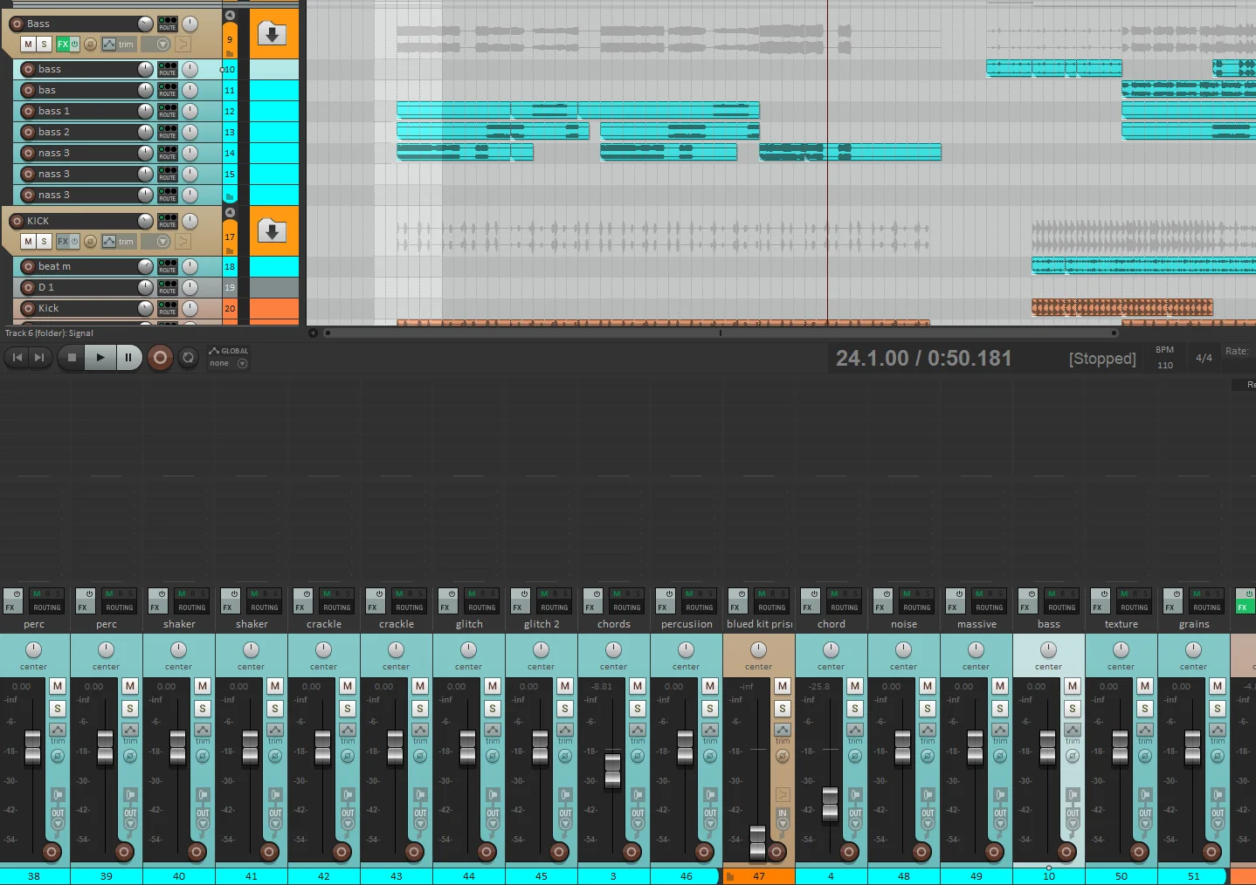This screenshot has width=1256, height=885.
Task: Toggle record monitoring on the texture mixer strip
Action: click(x=1145, y=794)
